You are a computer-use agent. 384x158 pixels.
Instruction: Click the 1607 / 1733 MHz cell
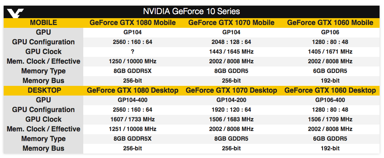(x=133, y=119)
